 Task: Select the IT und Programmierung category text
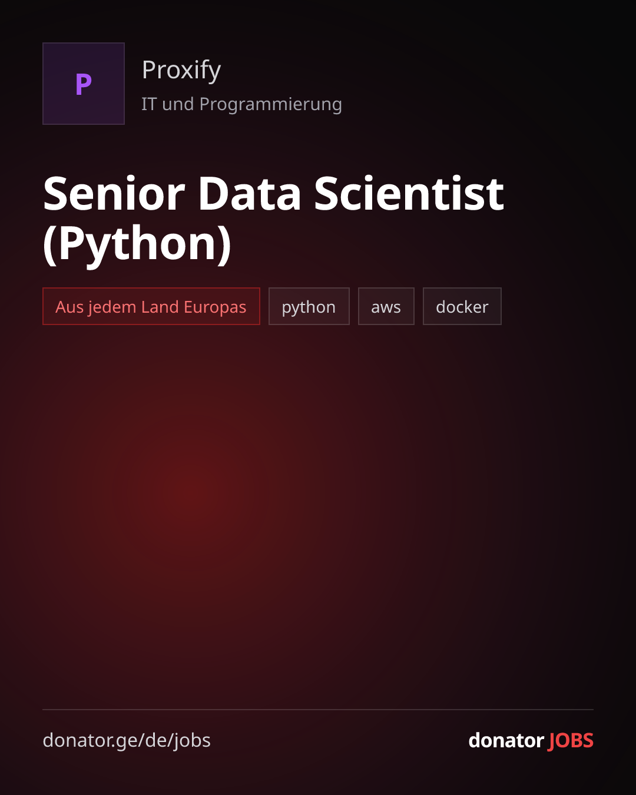click(x=241, y=104)
